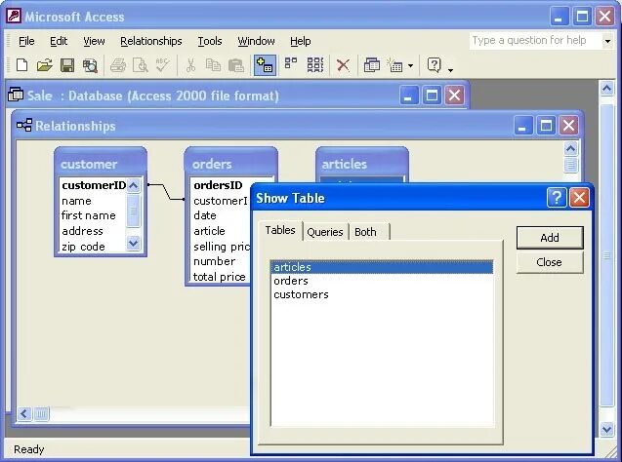Click the customer field list scroll thumb
The width and height of the screenshot is (622, 462).
134,211
